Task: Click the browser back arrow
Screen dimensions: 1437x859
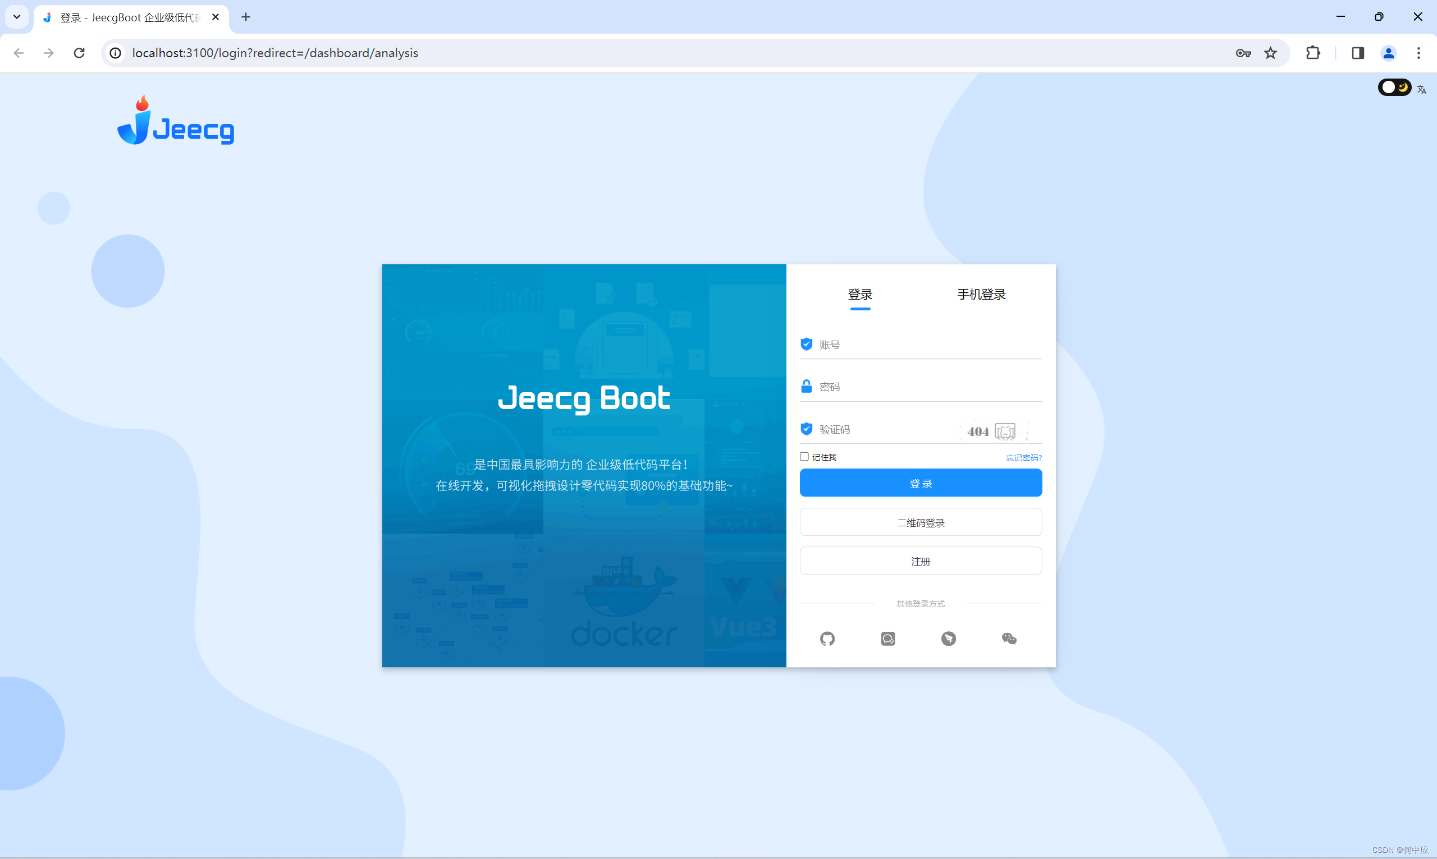Action: click(x=19, y=53)
